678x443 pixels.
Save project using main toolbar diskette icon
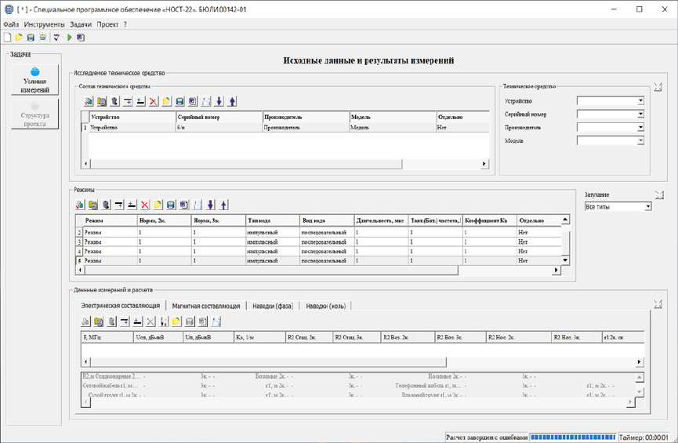(31, 38)
